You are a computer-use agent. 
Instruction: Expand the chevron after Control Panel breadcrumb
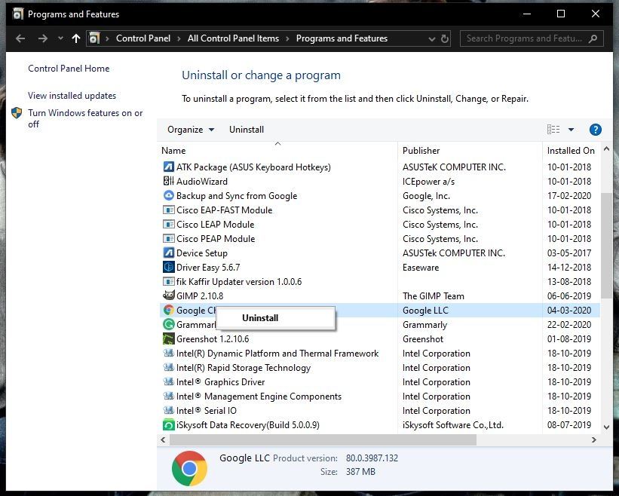[x=179, y=38]
